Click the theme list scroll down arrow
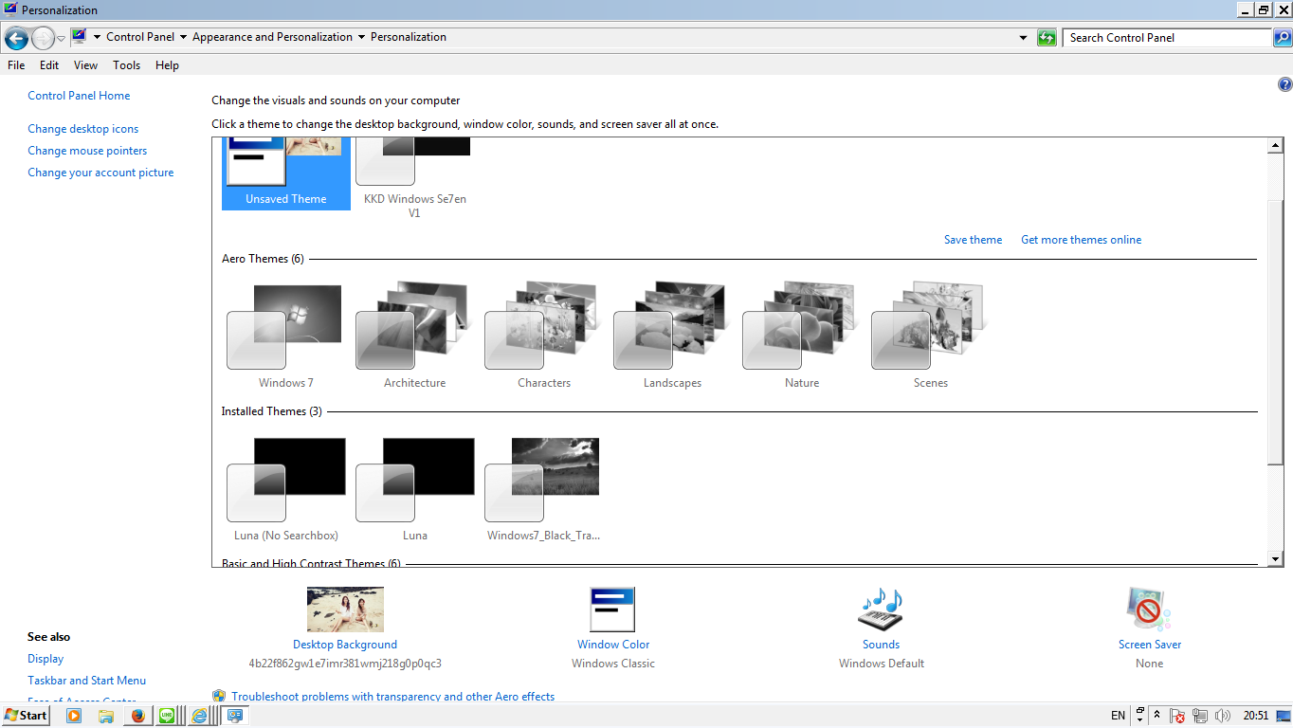Screen dimensions: 1293x728 [x=1275, y=559]
